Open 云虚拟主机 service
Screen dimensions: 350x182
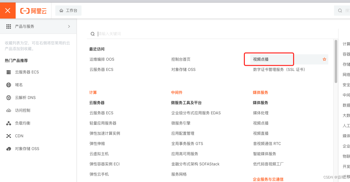point(99,154)
